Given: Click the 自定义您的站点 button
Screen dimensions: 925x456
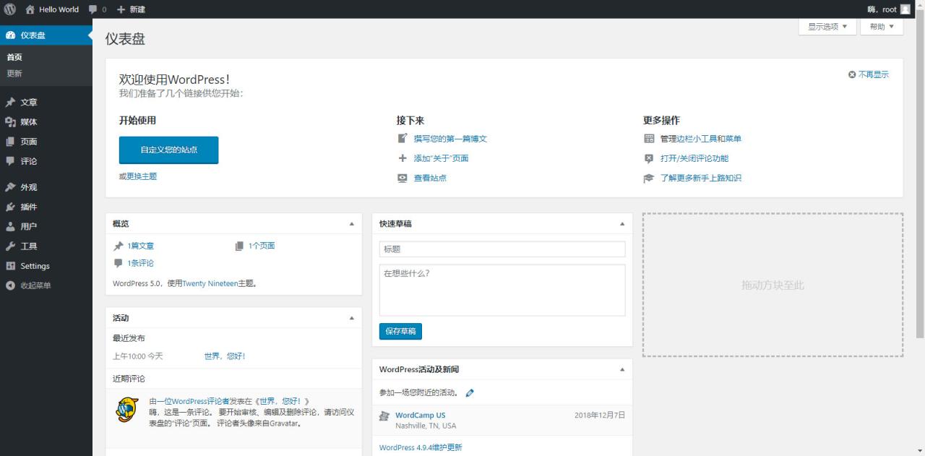Looking at the screenshot, I should click(x=168, y=150).
